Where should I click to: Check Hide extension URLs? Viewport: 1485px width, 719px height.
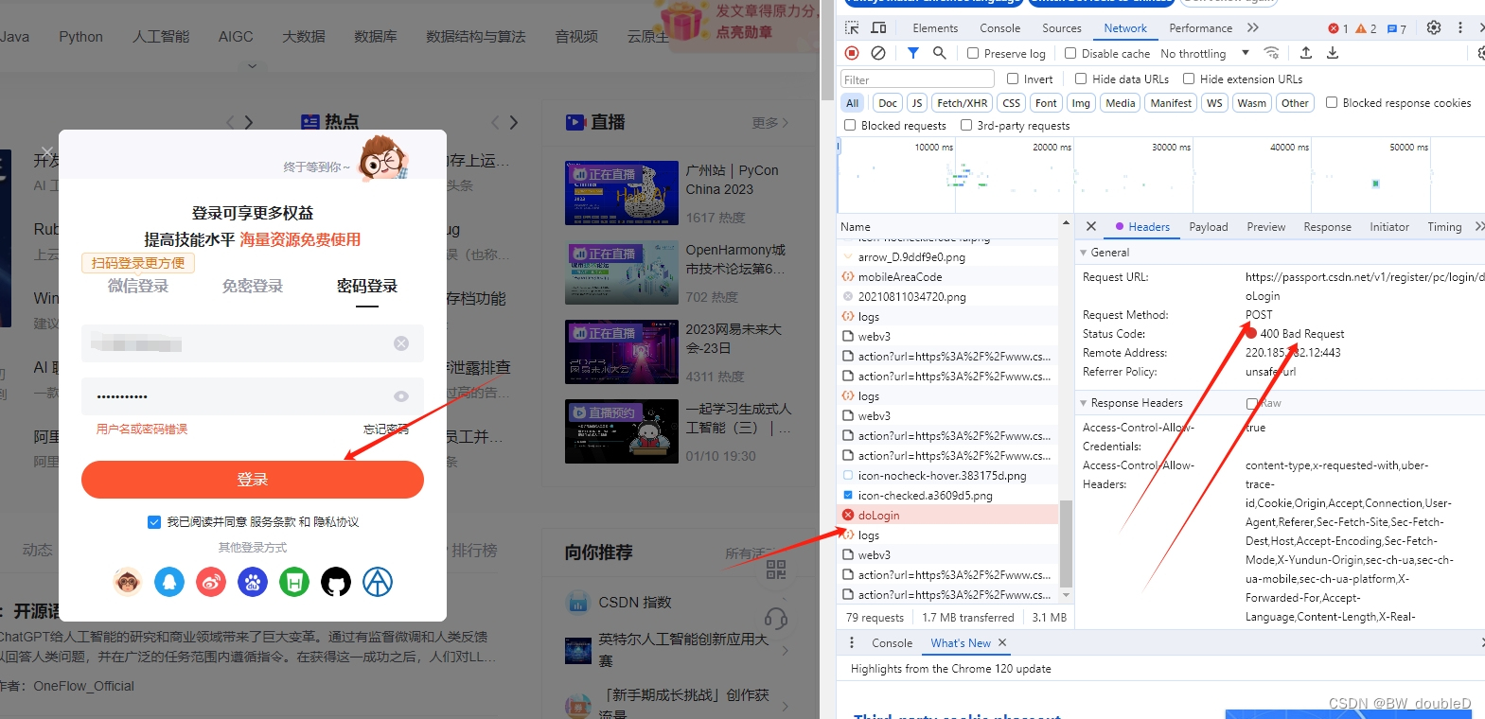[1189, 79]
